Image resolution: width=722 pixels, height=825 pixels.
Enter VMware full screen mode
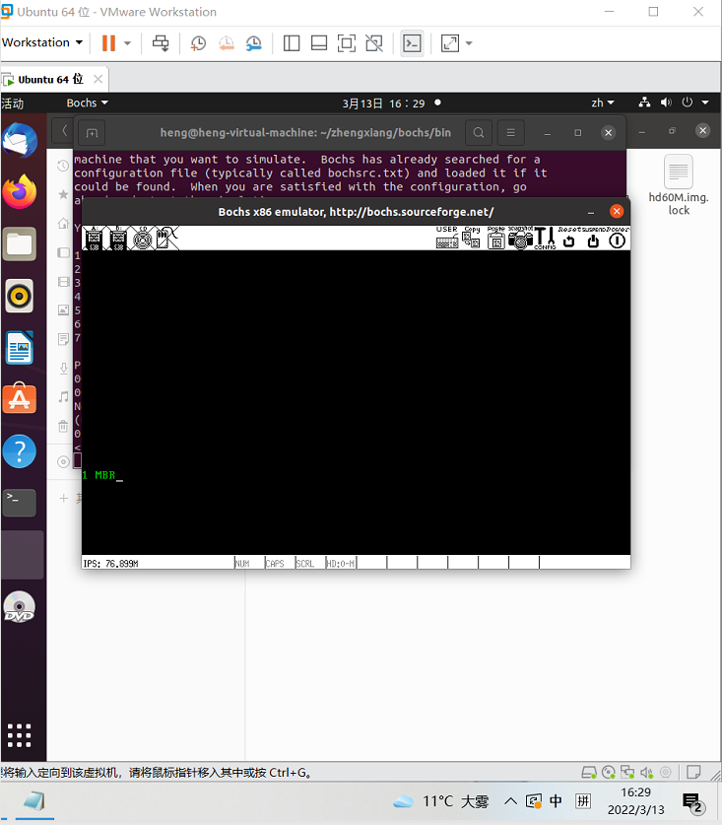coord(346,43)
